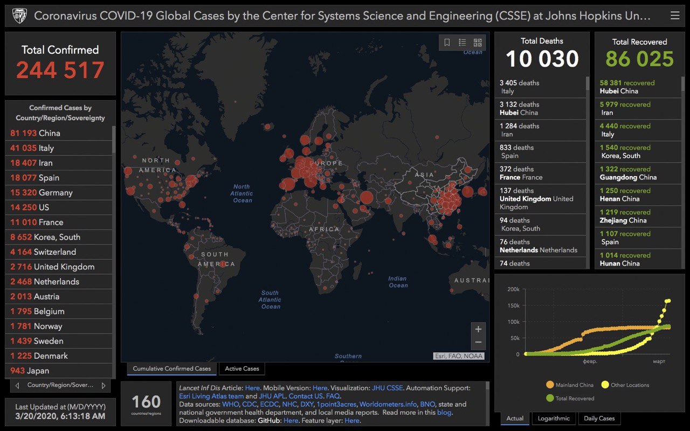Open the WHO data source link

pyautogui.click(x=230, y=404)
